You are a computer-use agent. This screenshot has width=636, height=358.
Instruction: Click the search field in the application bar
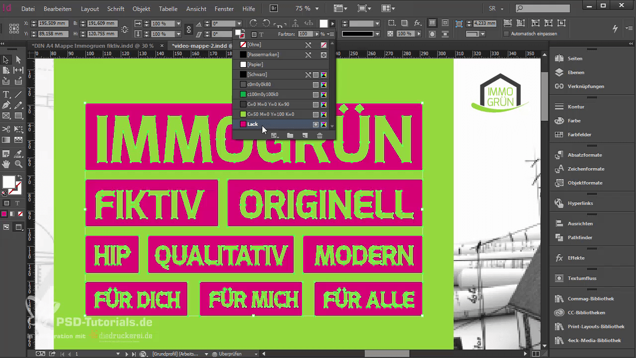click(x=543, y=8)
